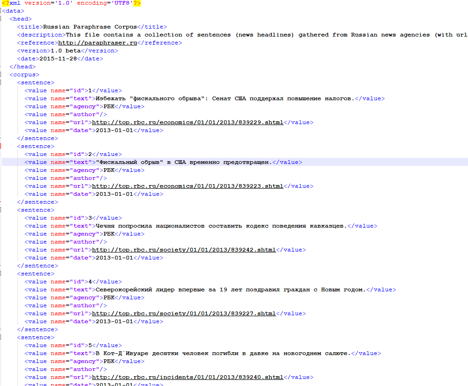The height and width of the screenshot is (386, 468).
Task: Click the opening <corpus> tag
Action: (x=24, y=75)
